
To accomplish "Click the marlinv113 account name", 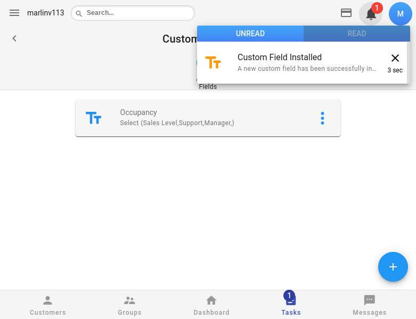I will point(46,13).
